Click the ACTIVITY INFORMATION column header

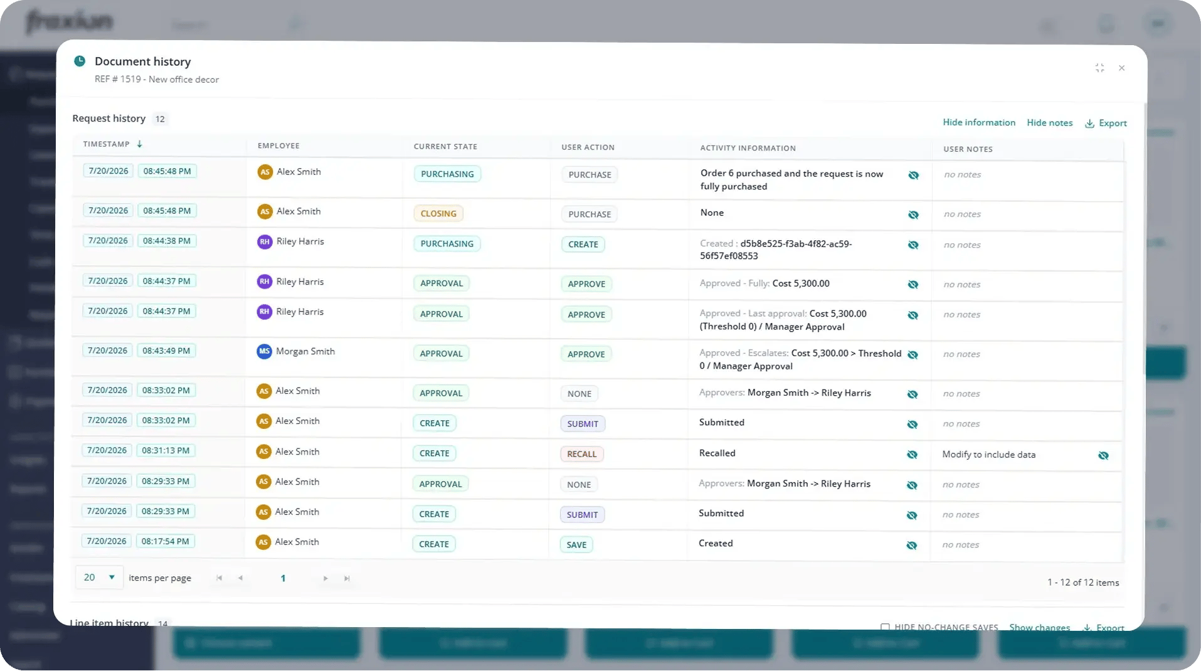click(x=748, y=148)
